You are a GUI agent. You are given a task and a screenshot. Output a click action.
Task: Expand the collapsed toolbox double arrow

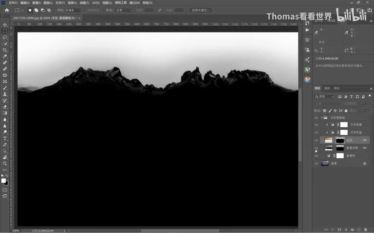(x=2, y=16)
